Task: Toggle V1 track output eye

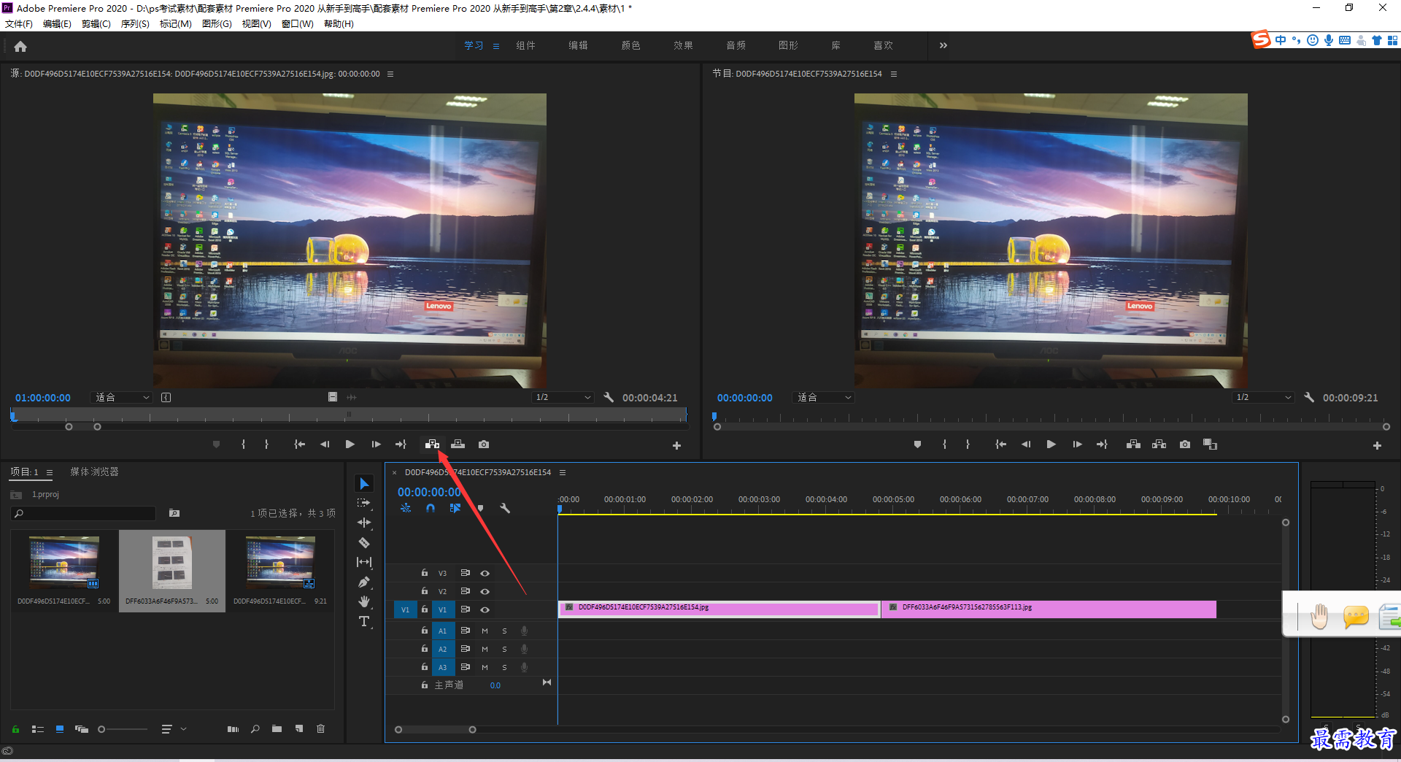Action: pyautogui.click(x=485, y=609)
